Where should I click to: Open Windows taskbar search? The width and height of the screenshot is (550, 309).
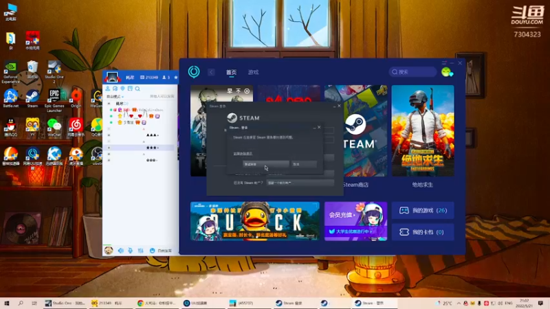(x=21, y=303)
